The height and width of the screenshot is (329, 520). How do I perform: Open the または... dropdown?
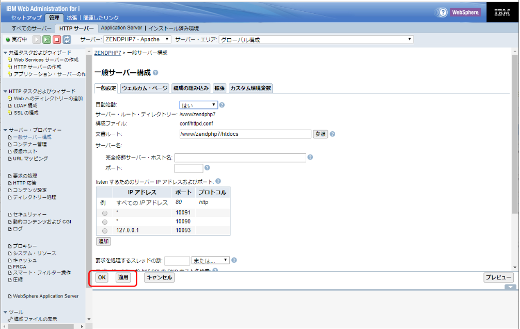(x=211, y=260)
